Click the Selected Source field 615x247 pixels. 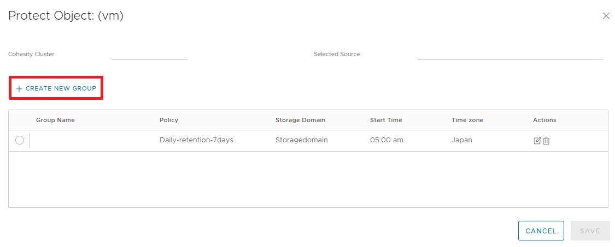click(x=509, y=54)
